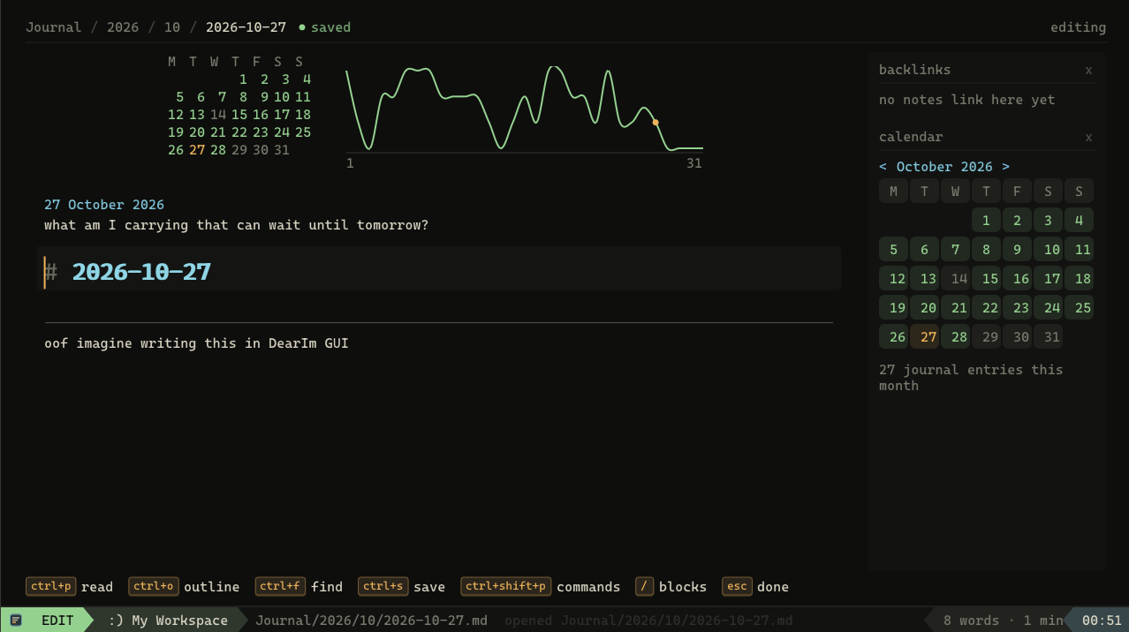
Task: Click the "27 October 2026" date line
Action: [x=104, y=205]
